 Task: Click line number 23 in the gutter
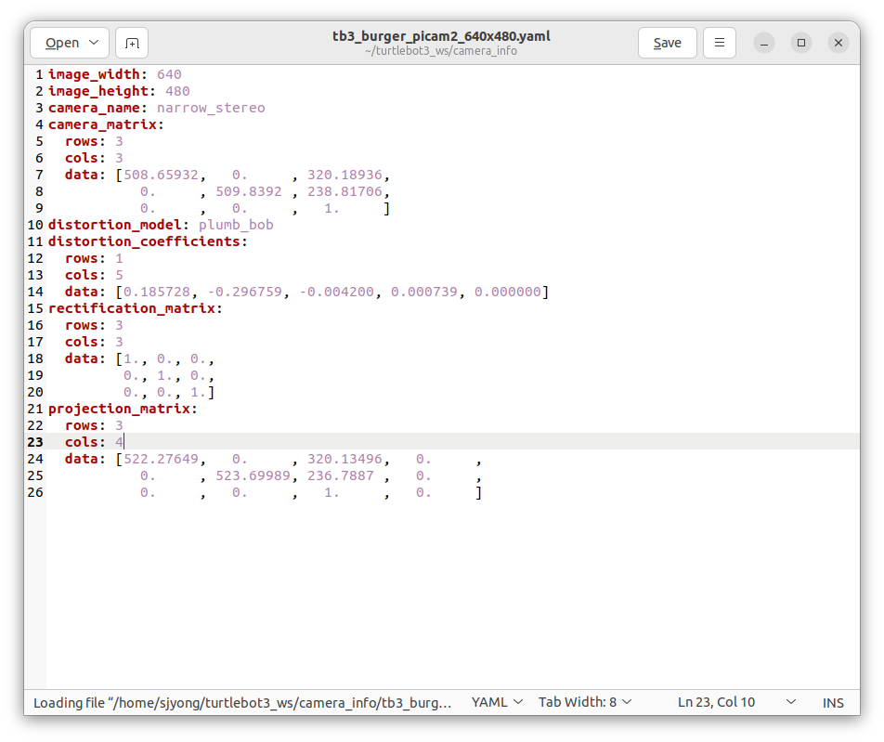(x=35, y=442)
